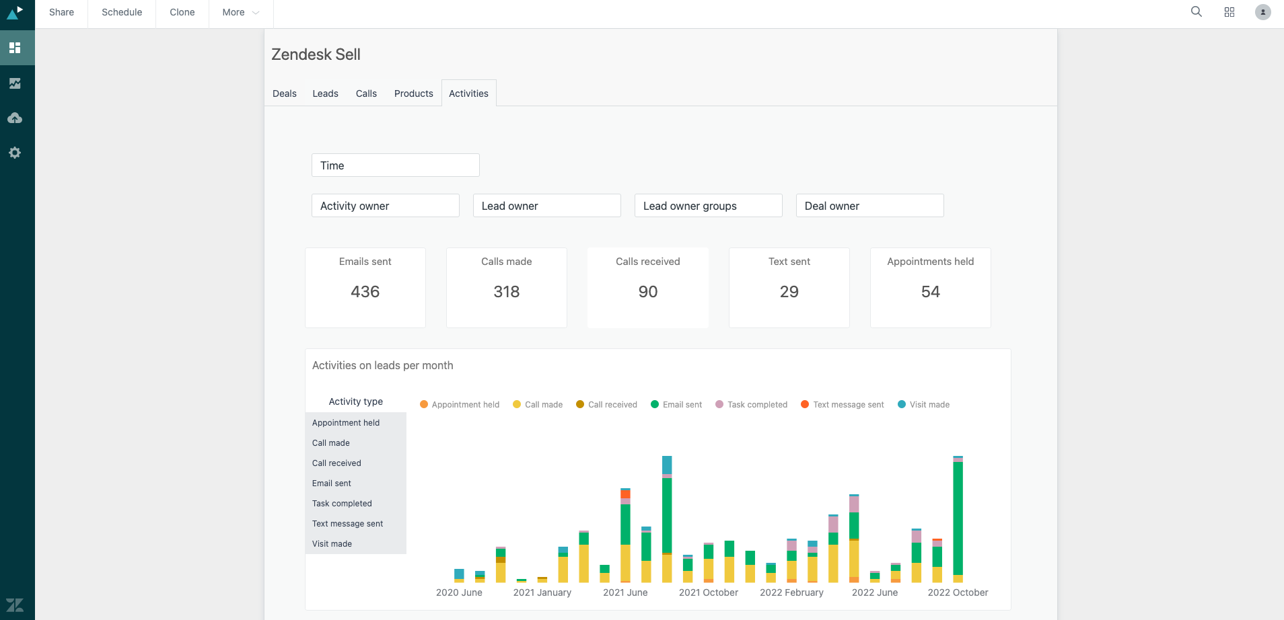This screenshot has width=1284, height=620.
Task: Click the Text message sent legend swatch
Action: tap(805, 404)
